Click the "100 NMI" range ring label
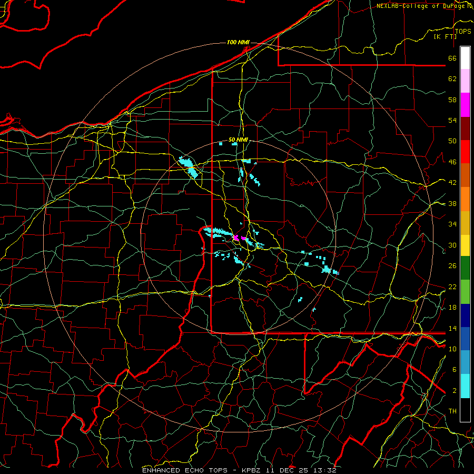This screenshot has width=474, height=474. [x=238, y=42]
